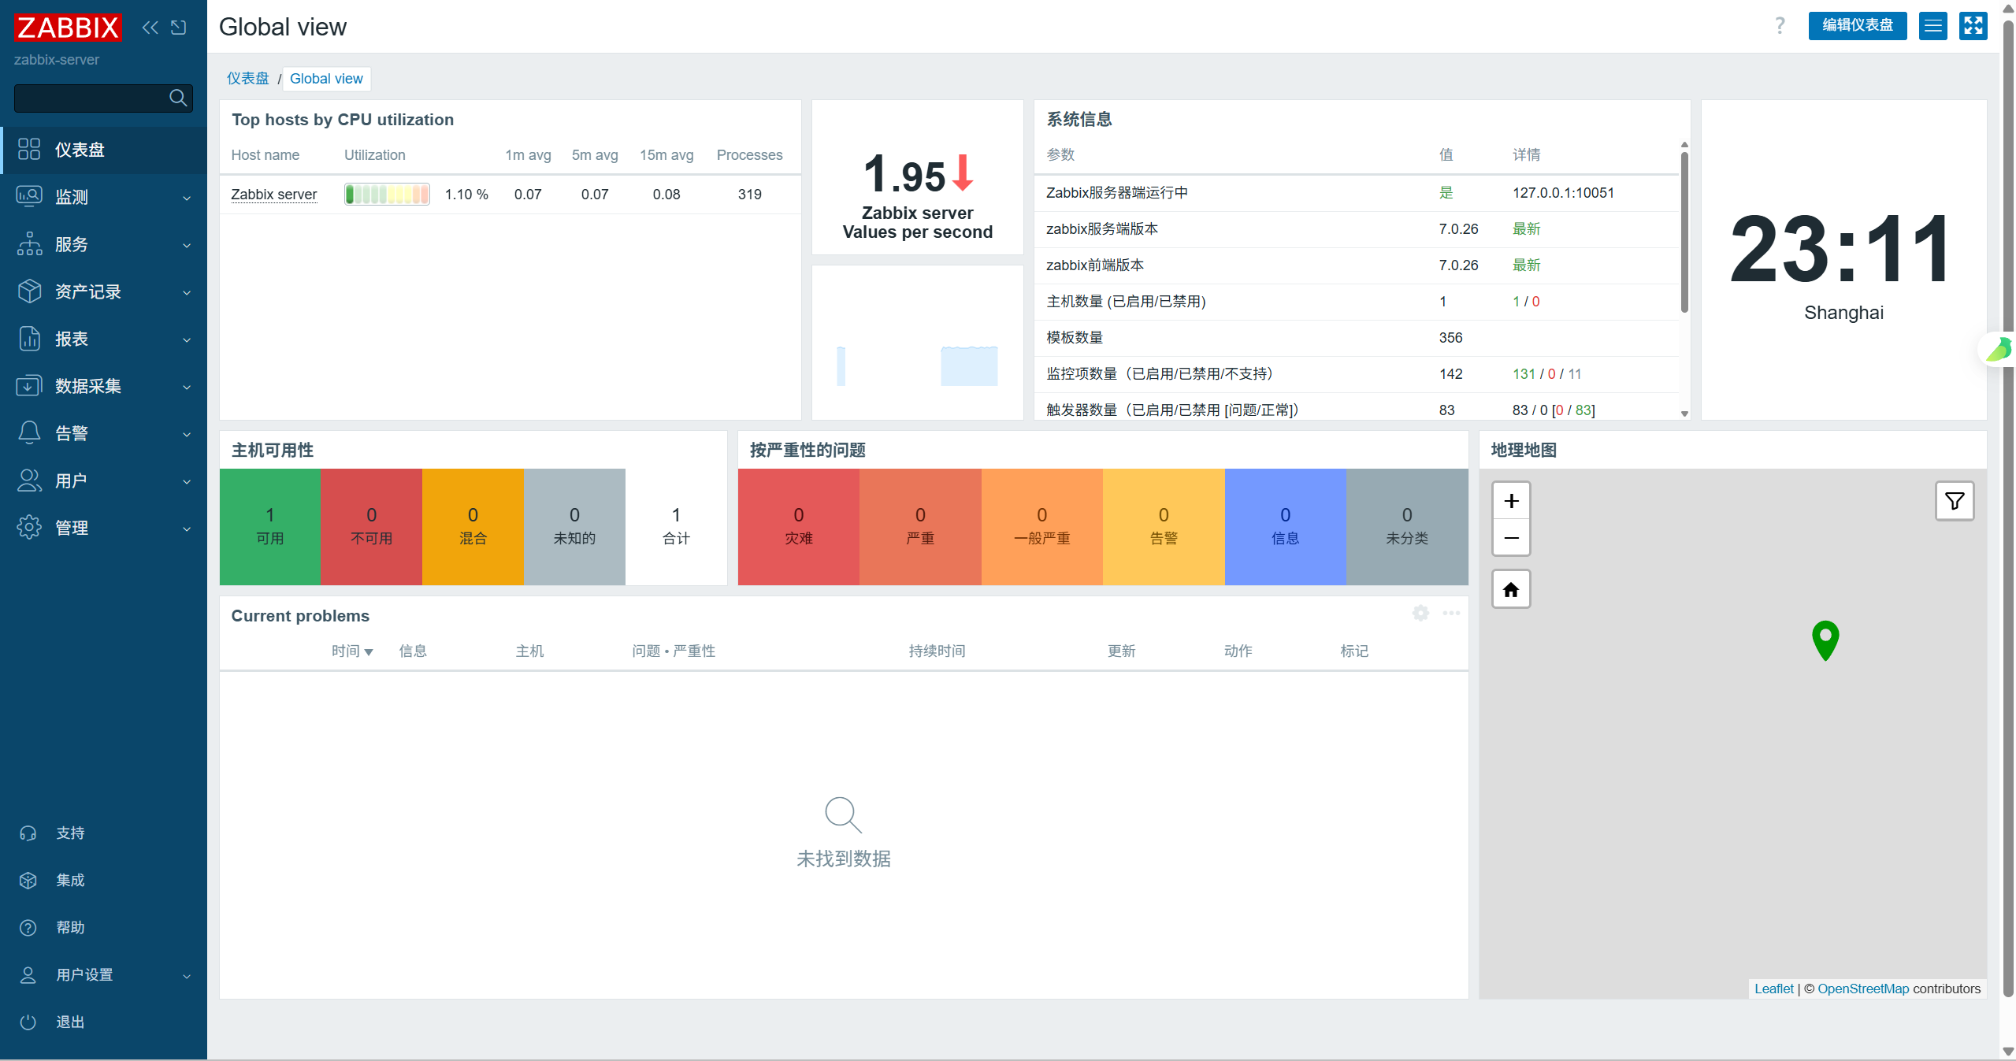Click the search magnifier icon in sidebar

tap(178, 98)
